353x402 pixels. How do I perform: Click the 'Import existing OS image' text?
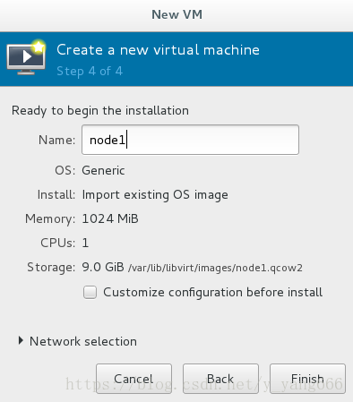155,195
